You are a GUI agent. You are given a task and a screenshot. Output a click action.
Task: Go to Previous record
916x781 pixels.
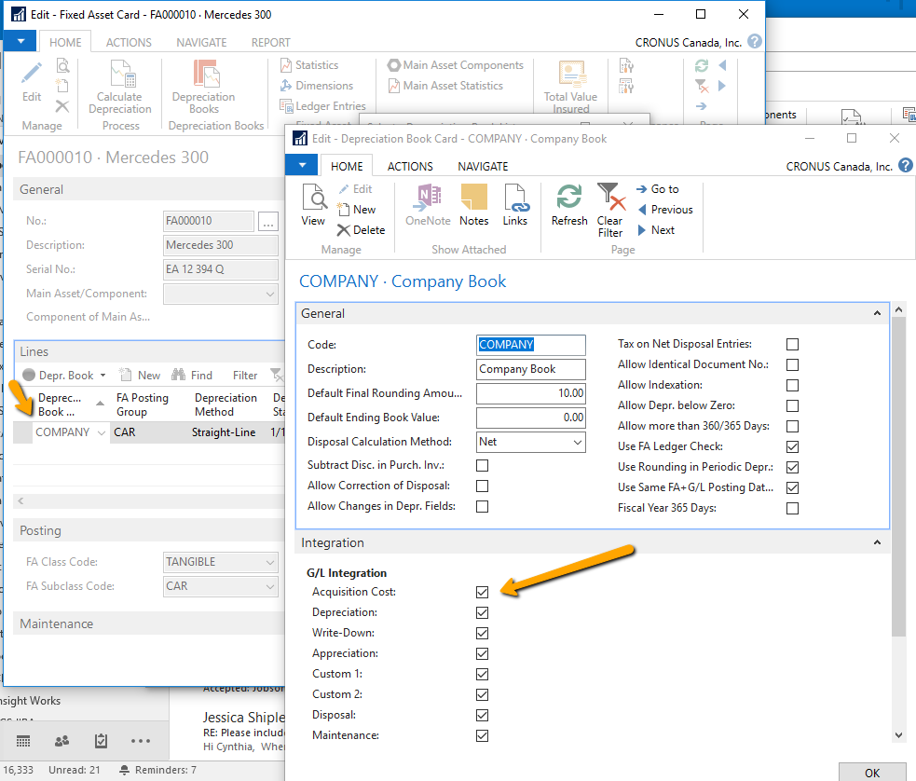665,210
